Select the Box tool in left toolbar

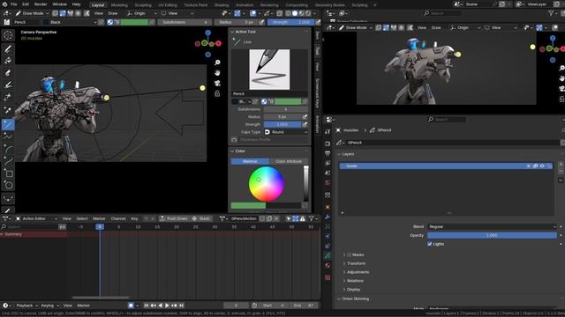pyautogui.click(x=8, y=173)
